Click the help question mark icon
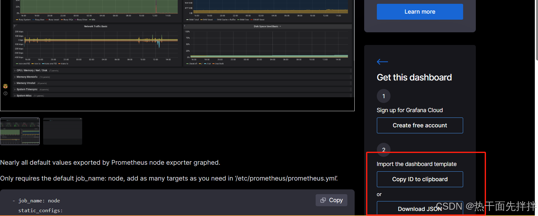Image resolution: width=538 pixels, height=216 pixels. point(5,93)
